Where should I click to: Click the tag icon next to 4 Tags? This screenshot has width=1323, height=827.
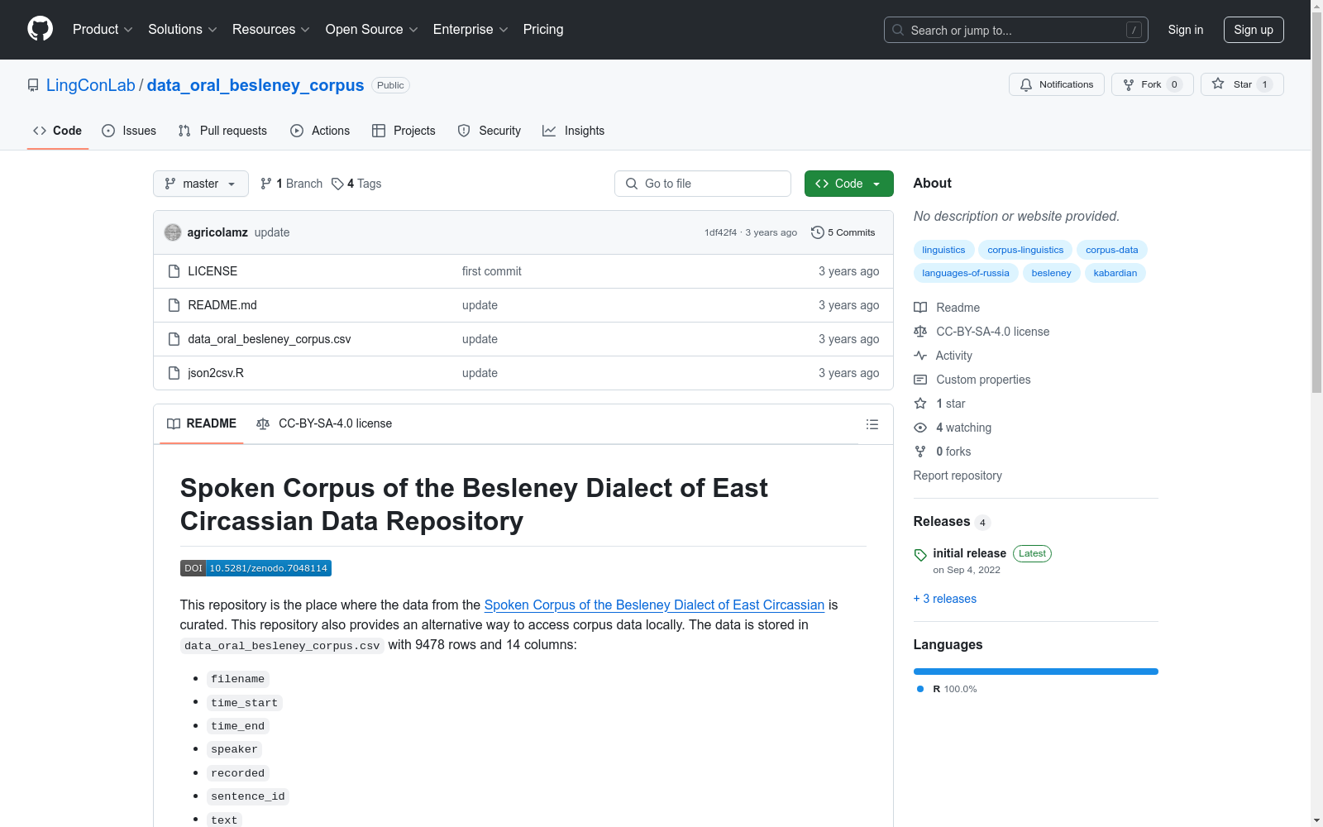[x=337, y=184]
